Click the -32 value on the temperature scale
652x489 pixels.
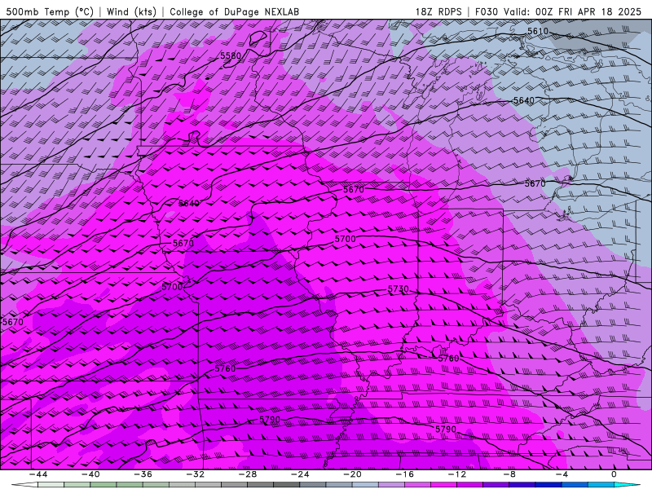[195, 474]
